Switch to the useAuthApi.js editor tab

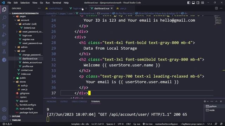[56, 8]
